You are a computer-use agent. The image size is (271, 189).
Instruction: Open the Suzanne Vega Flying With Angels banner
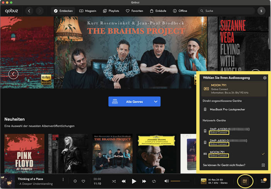tap(239, 44)
